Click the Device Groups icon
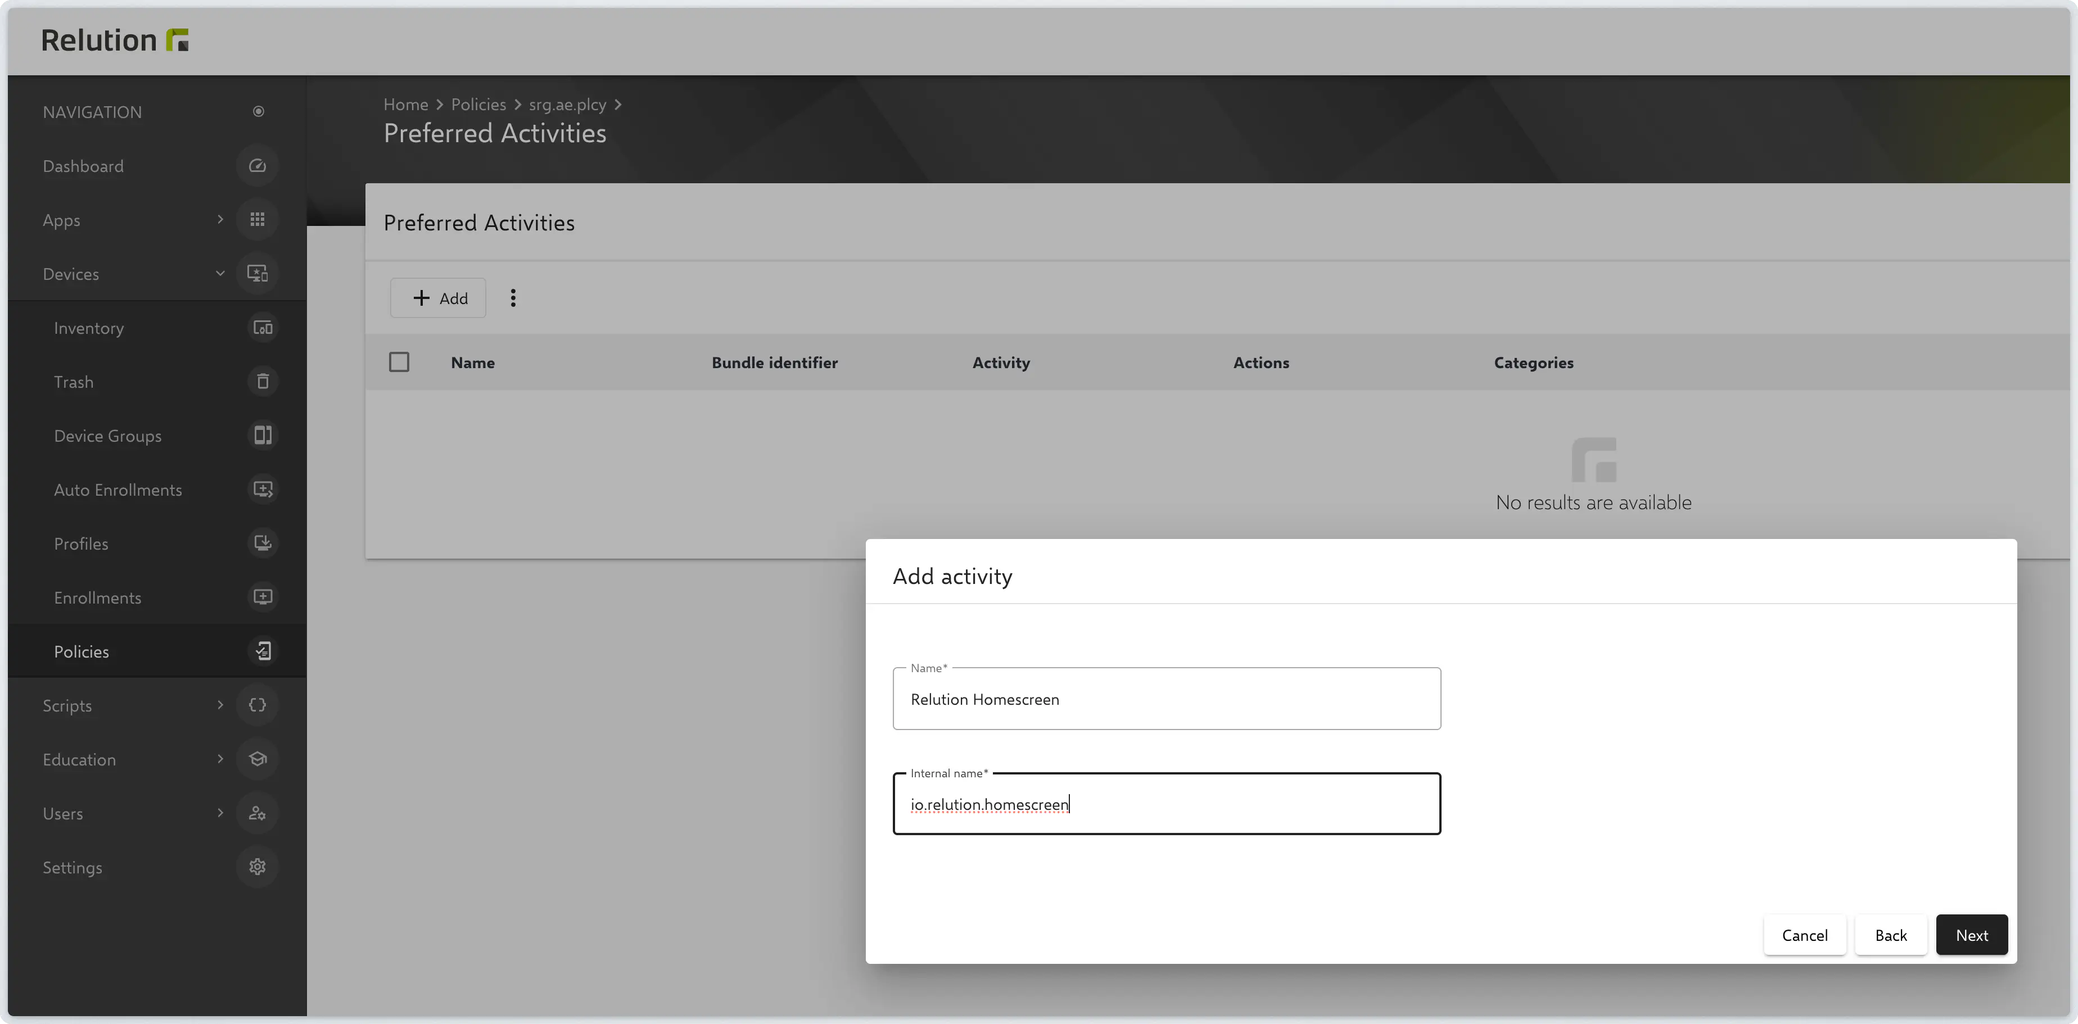 point(263,436)
